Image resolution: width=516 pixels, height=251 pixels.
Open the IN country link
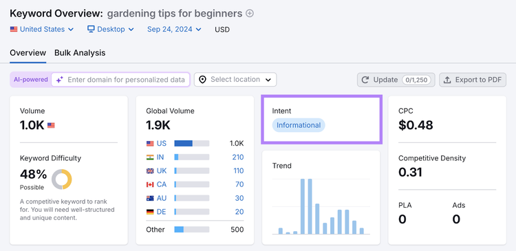[x=160, y=157]
